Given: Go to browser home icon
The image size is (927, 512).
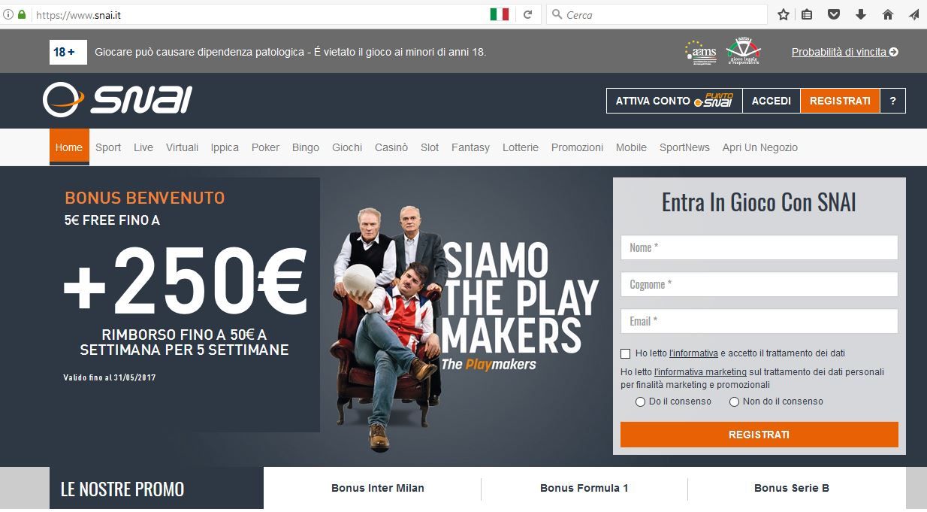Looking at the screenshot, I should [887, 14].
